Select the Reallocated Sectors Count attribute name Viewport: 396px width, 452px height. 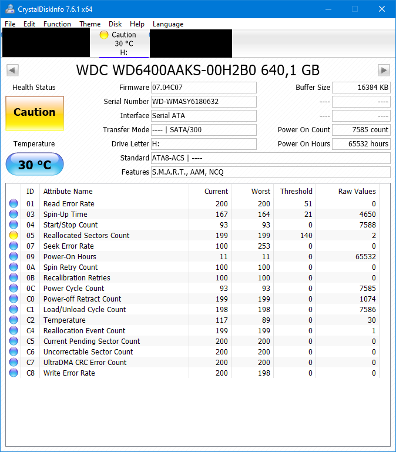[x=86, y=236]
